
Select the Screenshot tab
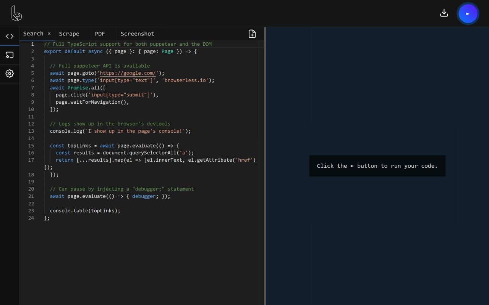tap(137, 34)
